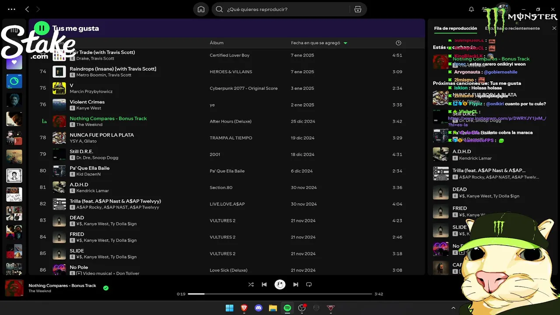The image size is (560, 315).
Task: Open artist "Marcin Przybyłowicz"
Action: 91,92
